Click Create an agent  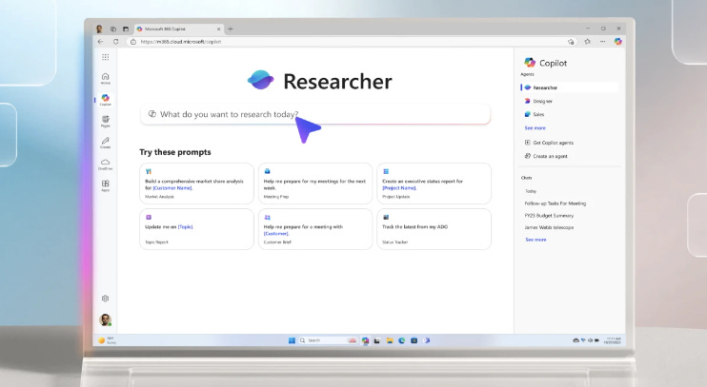point(546,156)
